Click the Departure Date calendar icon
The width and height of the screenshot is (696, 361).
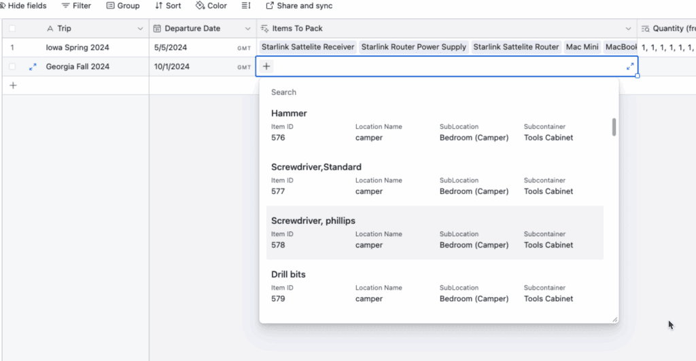click(x=157, y=28)
